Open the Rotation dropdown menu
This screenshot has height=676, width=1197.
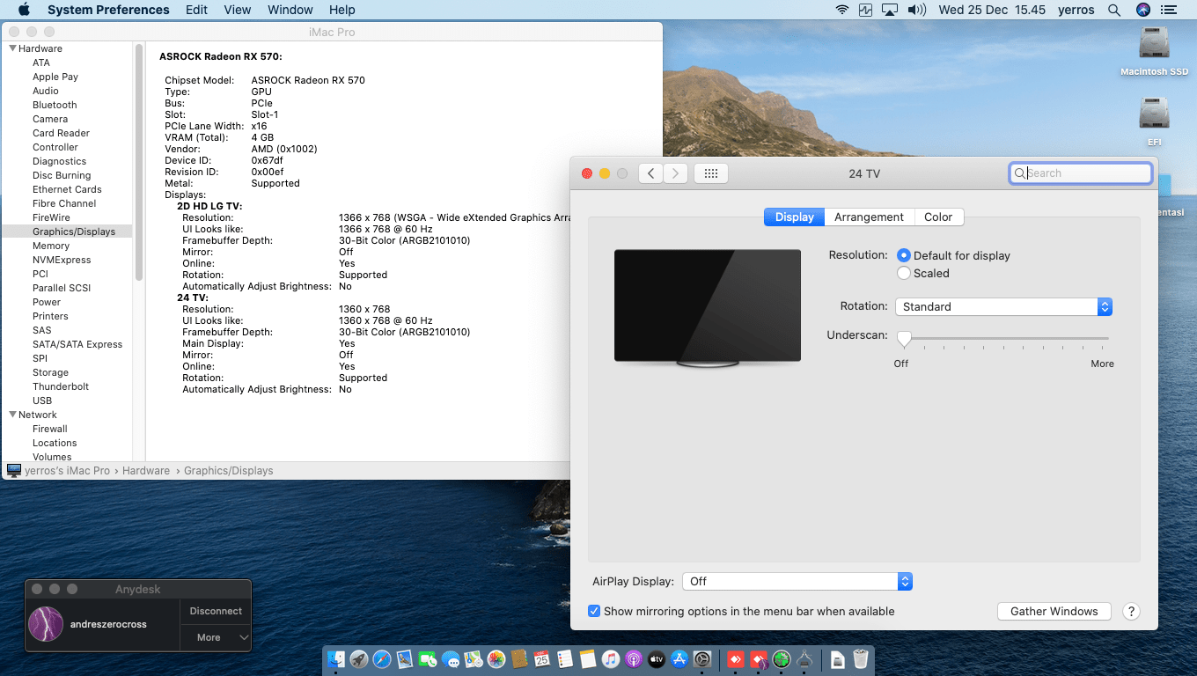[x=1003, y=307]
